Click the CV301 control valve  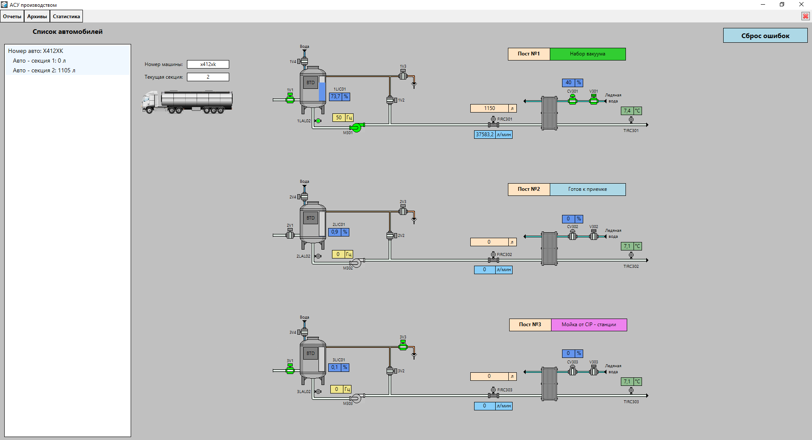(572, 100)
